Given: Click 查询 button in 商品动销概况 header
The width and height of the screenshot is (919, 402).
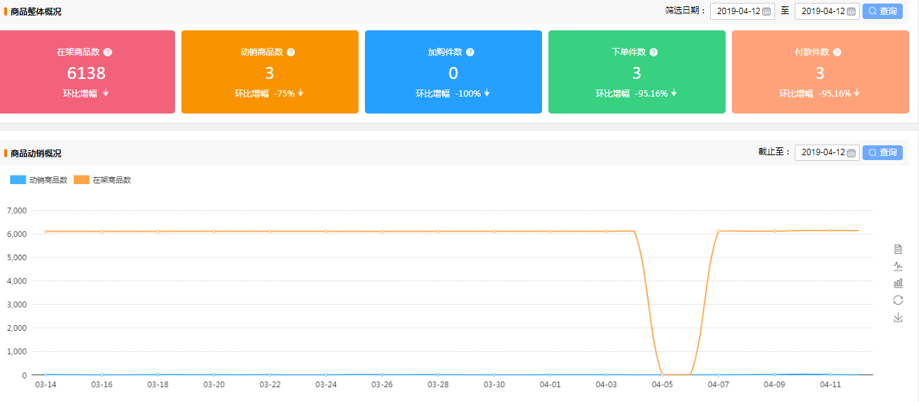Looking at the screenshot, I should coord(882,153).
